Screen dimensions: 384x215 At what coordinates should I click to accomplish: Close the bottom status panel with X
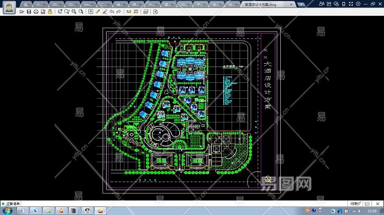(377, 204)
